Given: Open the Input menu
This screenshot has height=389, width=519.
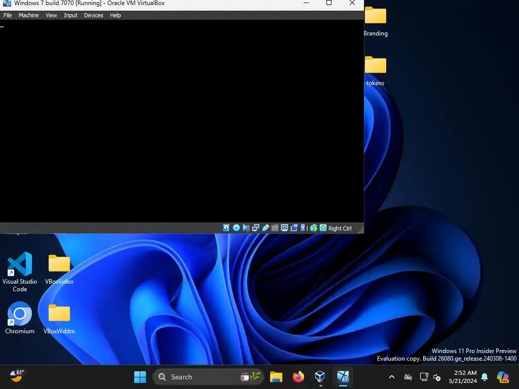Looking at the screenshot, I should click(x=70, y=15).
